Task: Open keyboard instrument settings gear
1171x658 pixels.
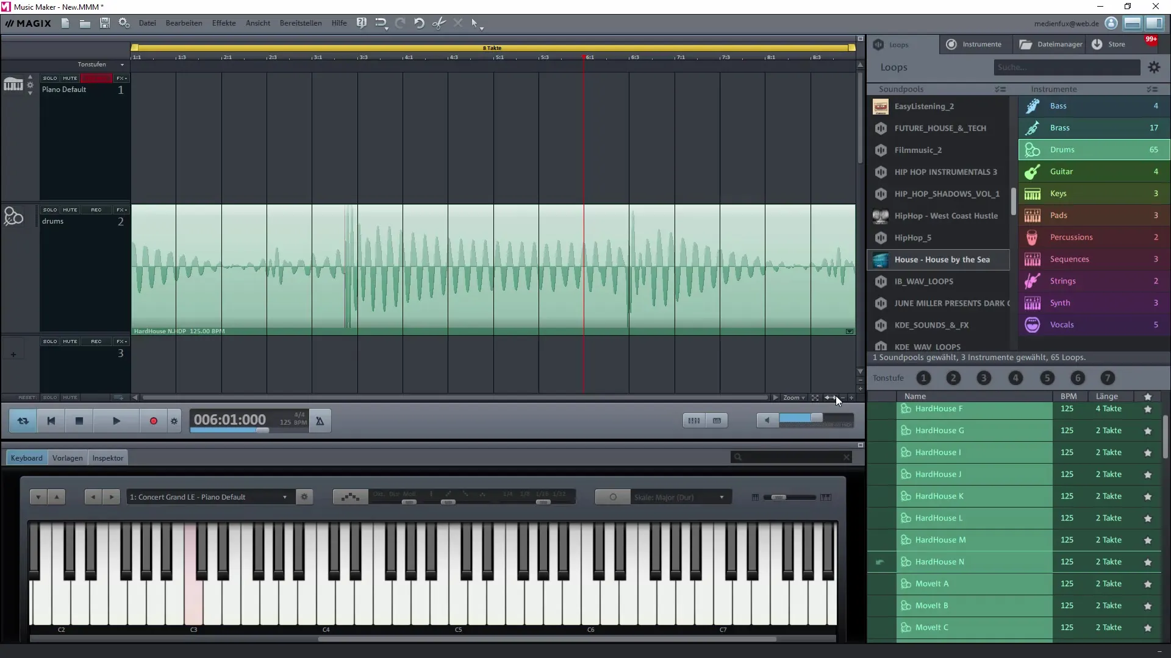Action: pyautogui.click(x=304, y=497)
